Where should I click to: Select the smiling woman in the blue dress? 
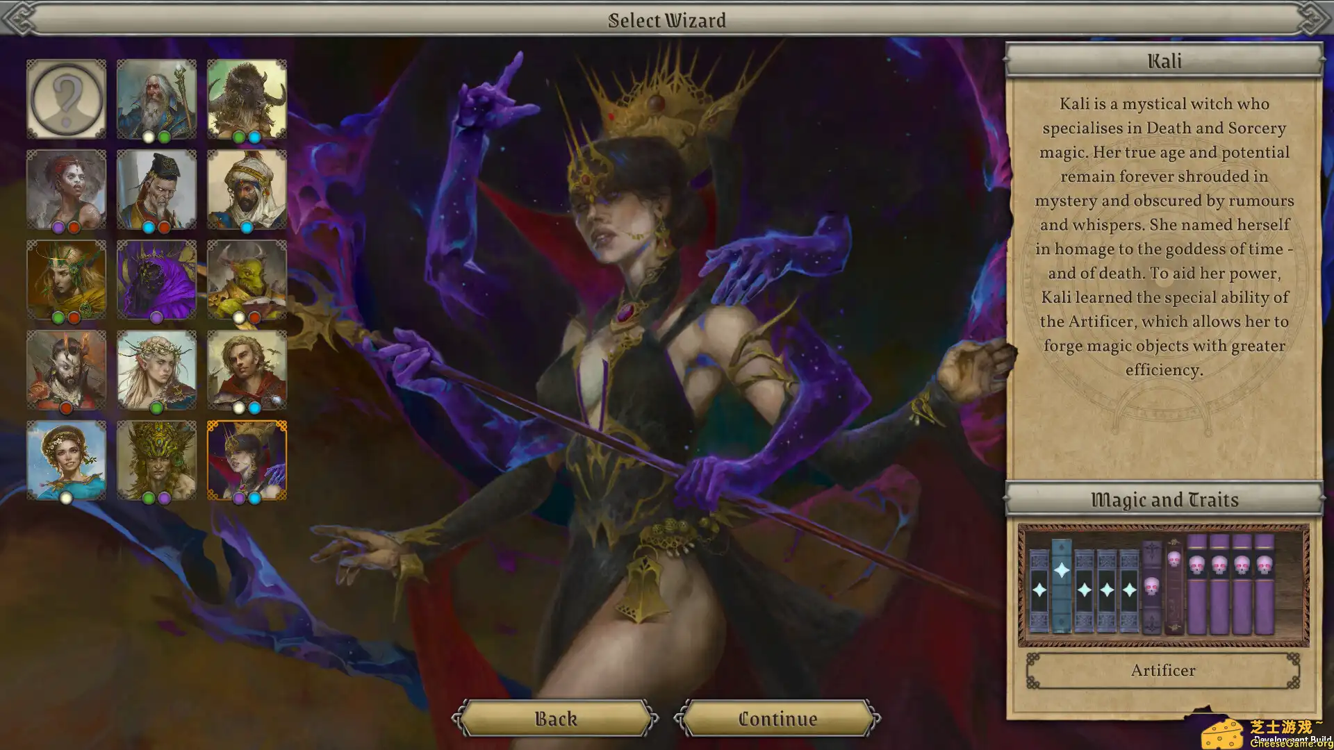66,460
